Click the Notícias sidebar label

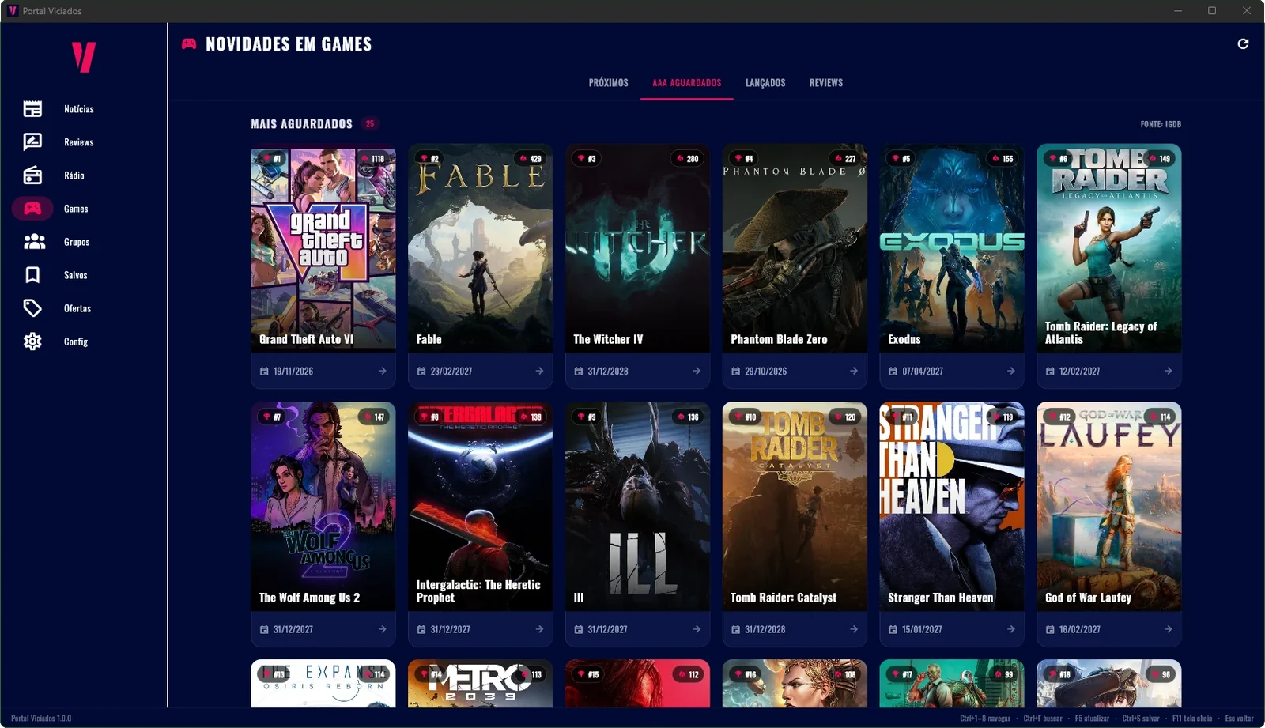(79, 109)
